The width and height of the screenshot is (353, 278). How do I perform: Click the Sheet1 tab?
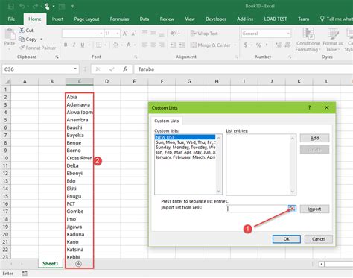click(x=50, y=264)
